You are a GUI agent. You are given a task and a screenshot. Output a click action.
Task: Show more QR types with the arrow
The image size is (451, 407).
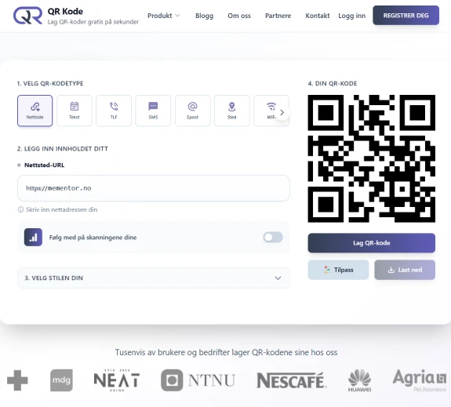tap(282, 113)
